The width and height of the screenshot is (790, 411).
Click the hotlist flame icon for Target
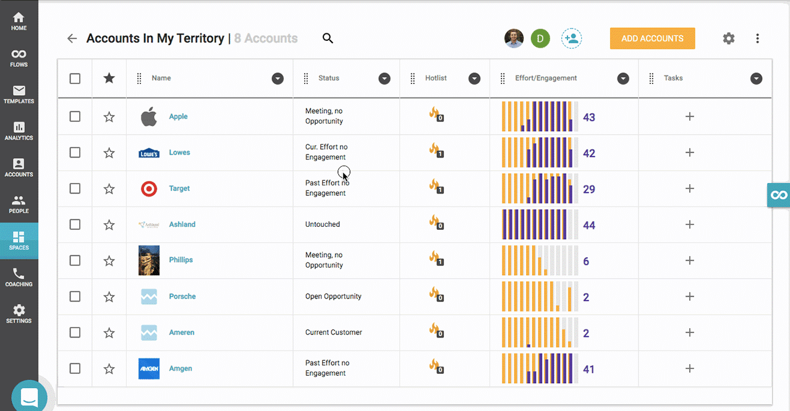[x=435, y=185]
